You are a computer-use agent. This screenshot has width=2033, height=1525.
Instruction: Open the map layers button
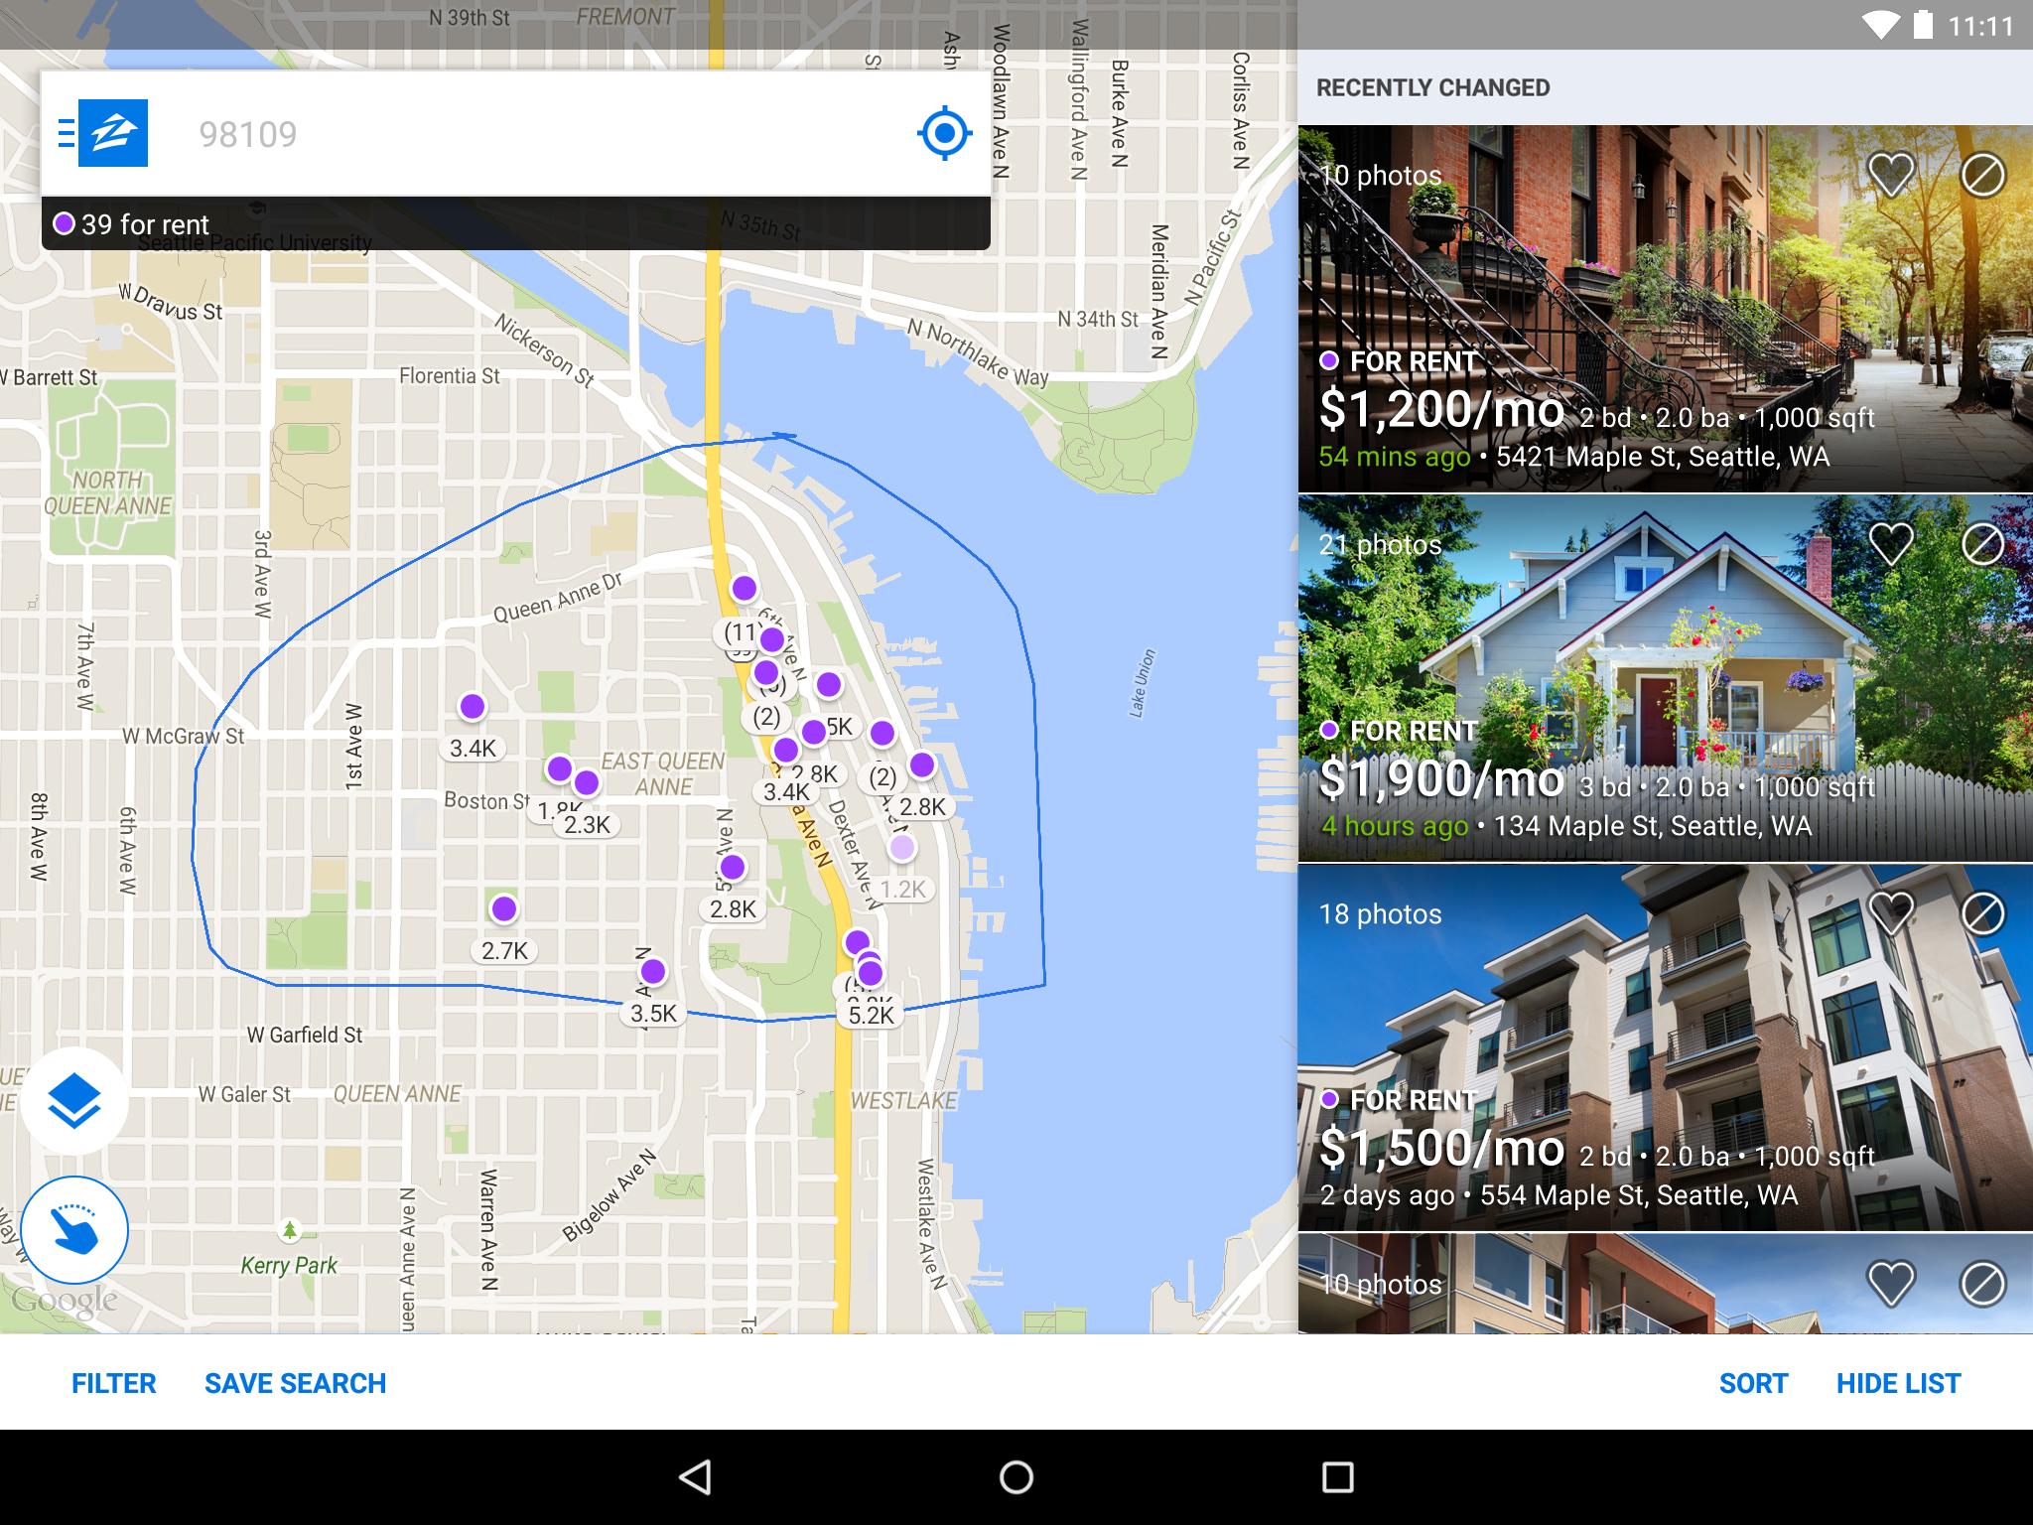coord(74,1101)
